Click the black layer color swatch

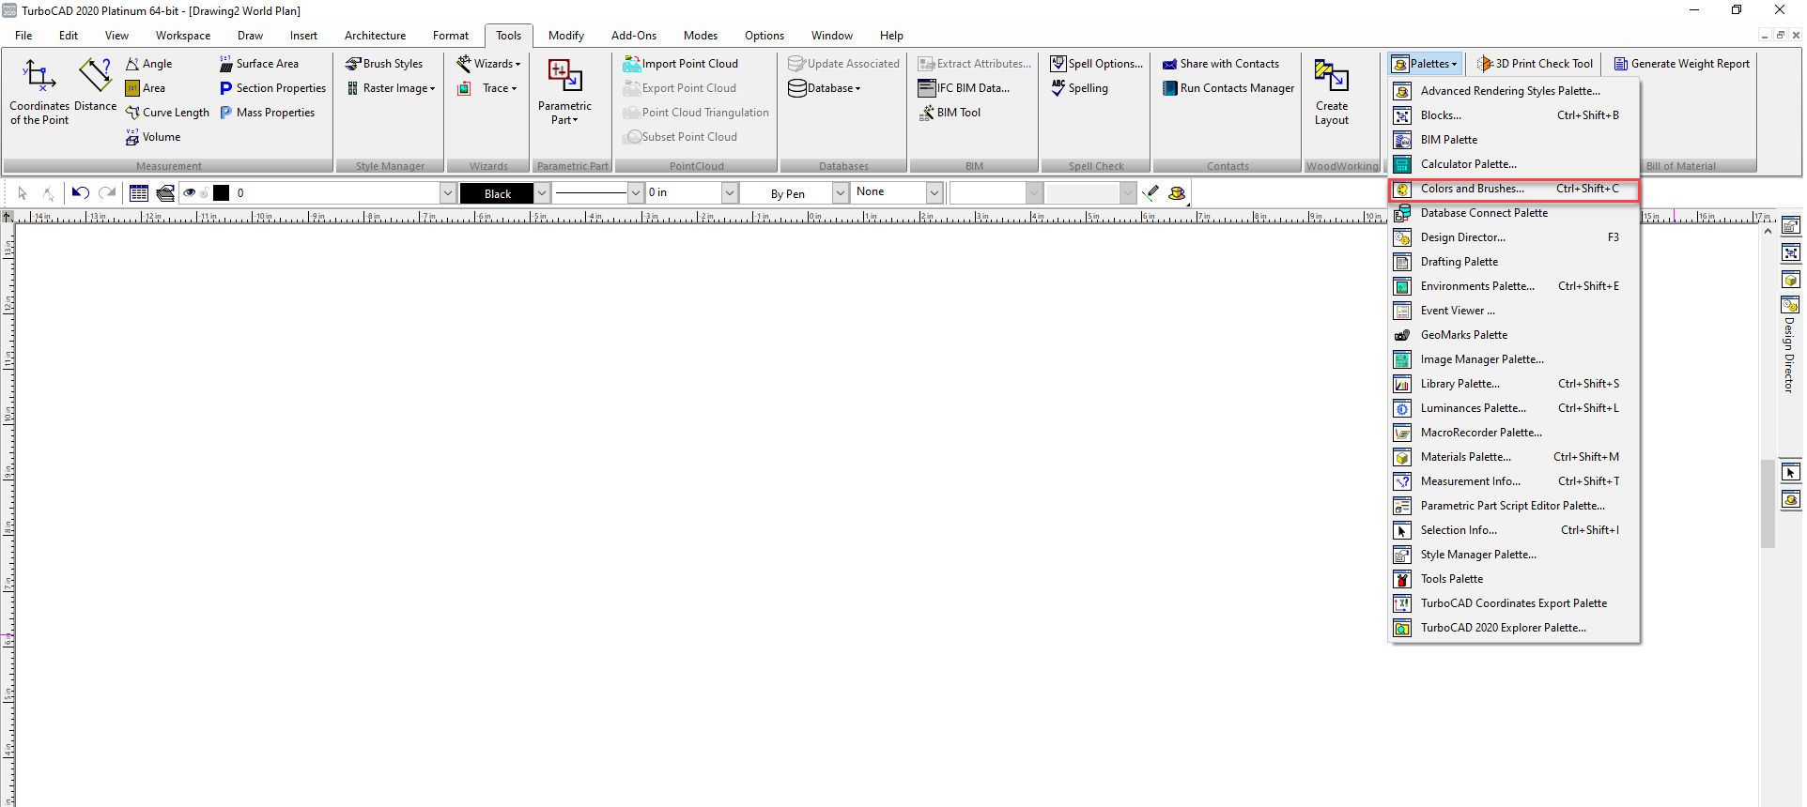coord(222,193)
